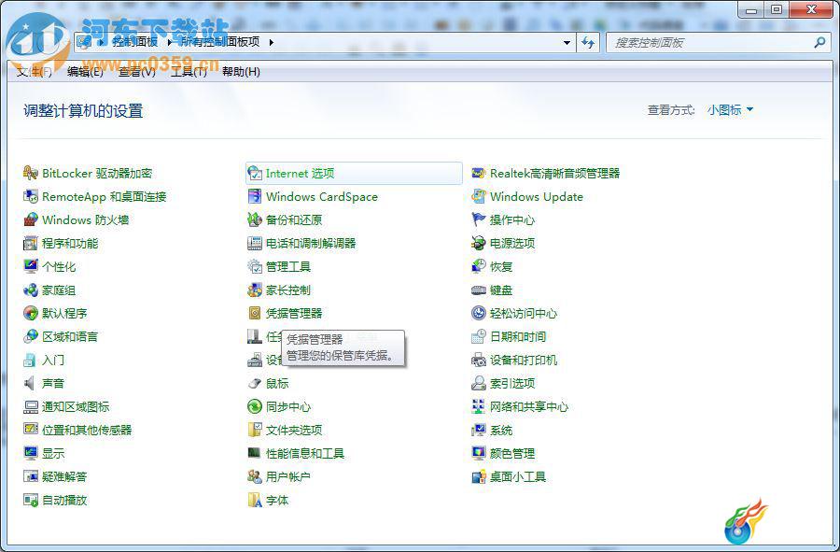Screen dimensions: 840x552
Task: Open the 文件(F) menu
Action: tap(34, 71)
